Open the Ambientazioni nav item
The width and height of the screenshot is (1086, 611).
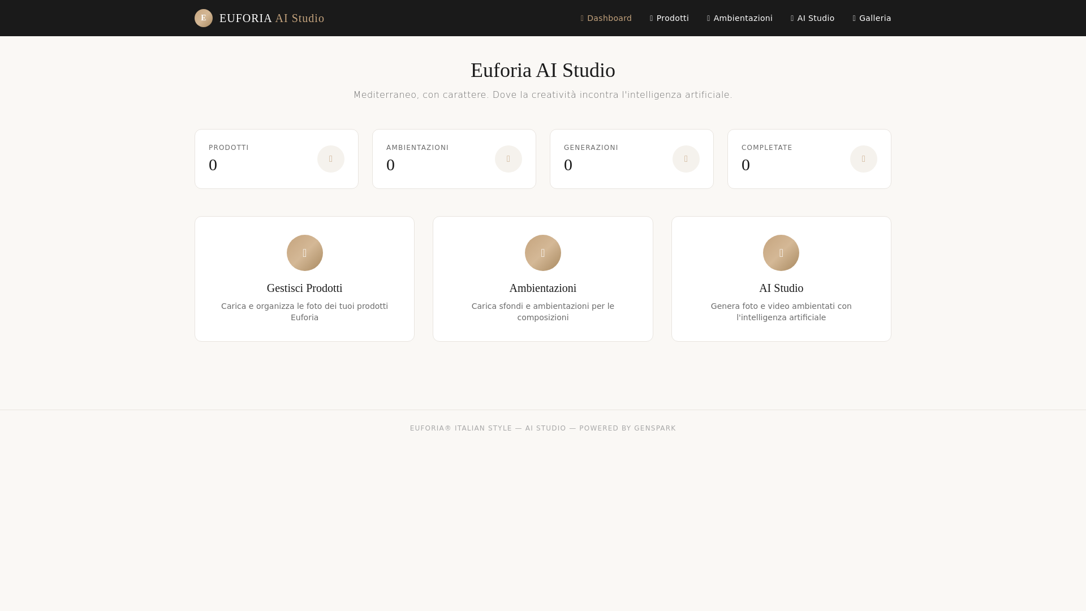pyautogui.click(x=739, y=18)
